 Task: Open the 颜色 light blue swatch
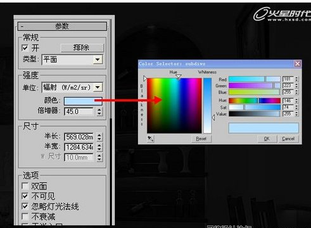click(83, 101)
